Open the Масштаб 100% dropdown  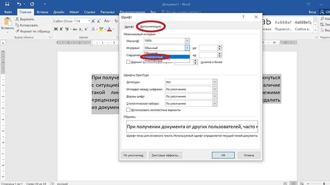point(167,40)
